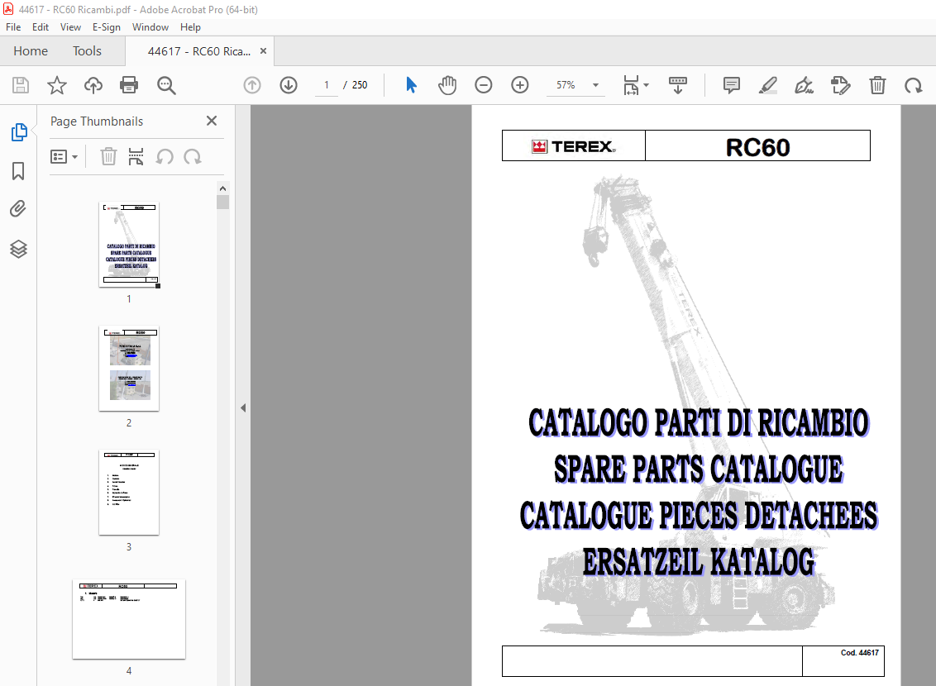This screenshot has width=936, height=686.
Task: Add document to starred favorites
Action: tap(57, 85)
